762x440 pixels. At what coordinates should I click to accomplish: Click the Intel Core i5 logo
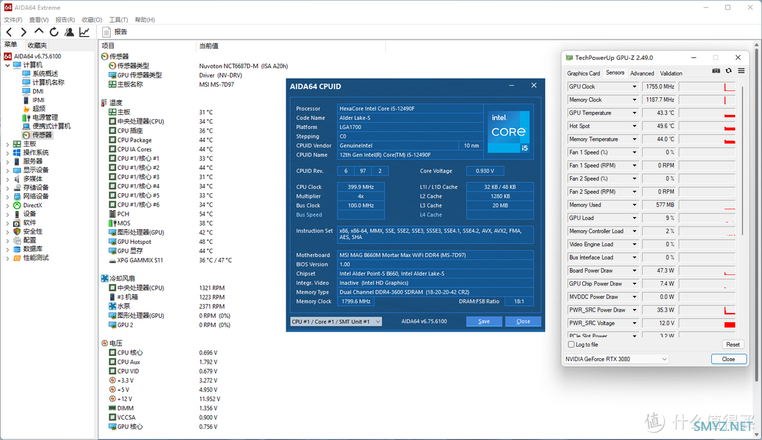pos(508,132)
